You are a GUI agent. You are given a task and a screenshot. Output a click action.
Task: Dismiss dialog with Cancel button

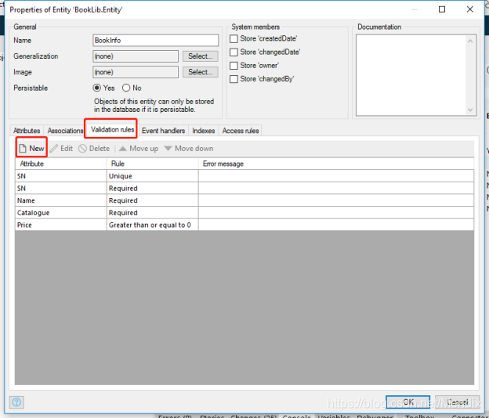pos(457,402)
